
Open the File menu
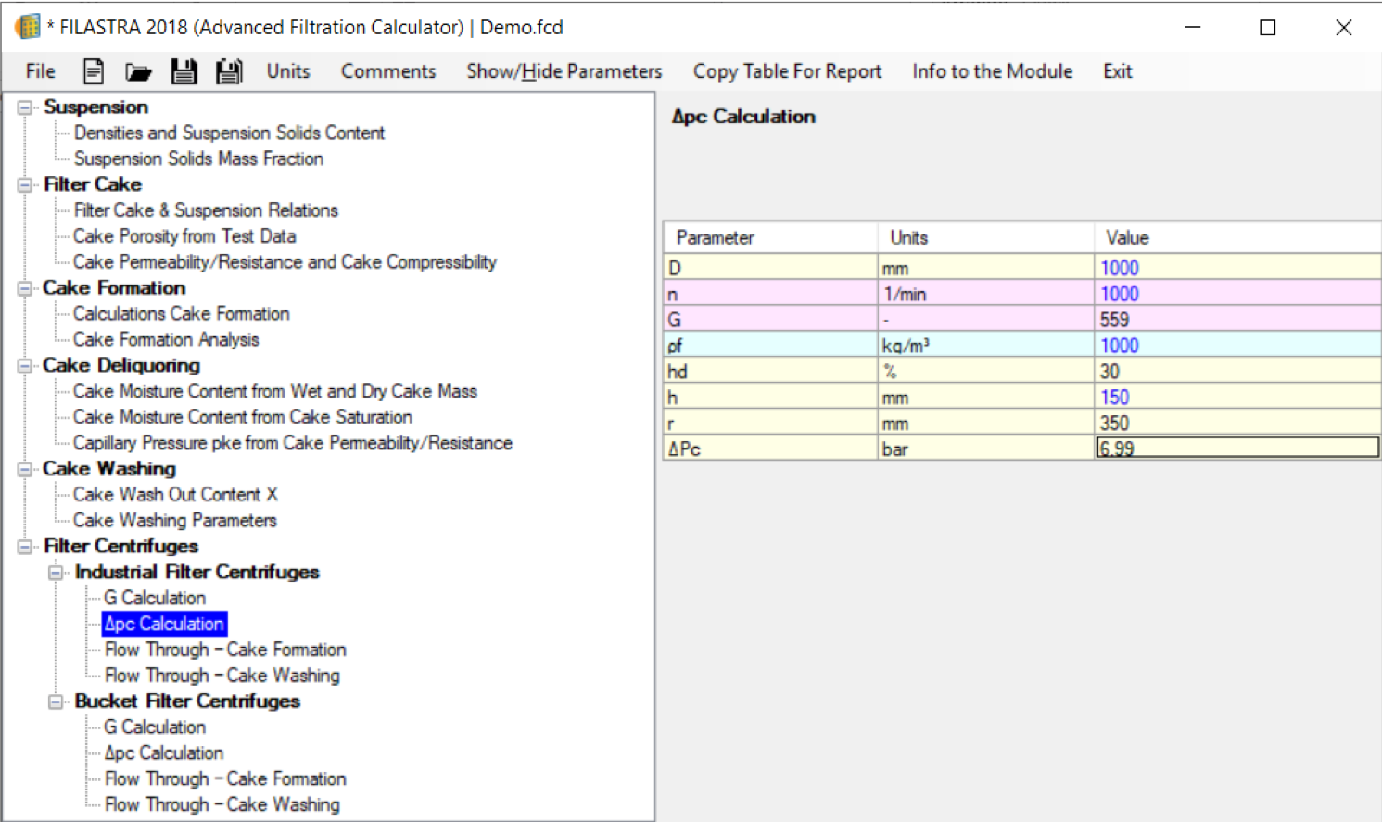pos(40,71)
